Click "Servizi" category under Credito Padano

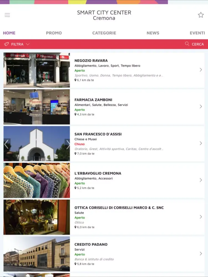pyautogui.click(x=79, y=250)
